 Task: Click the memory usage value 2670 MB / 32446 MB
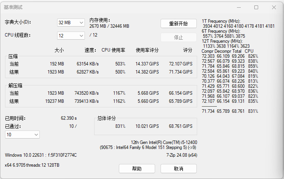point(109,26)
